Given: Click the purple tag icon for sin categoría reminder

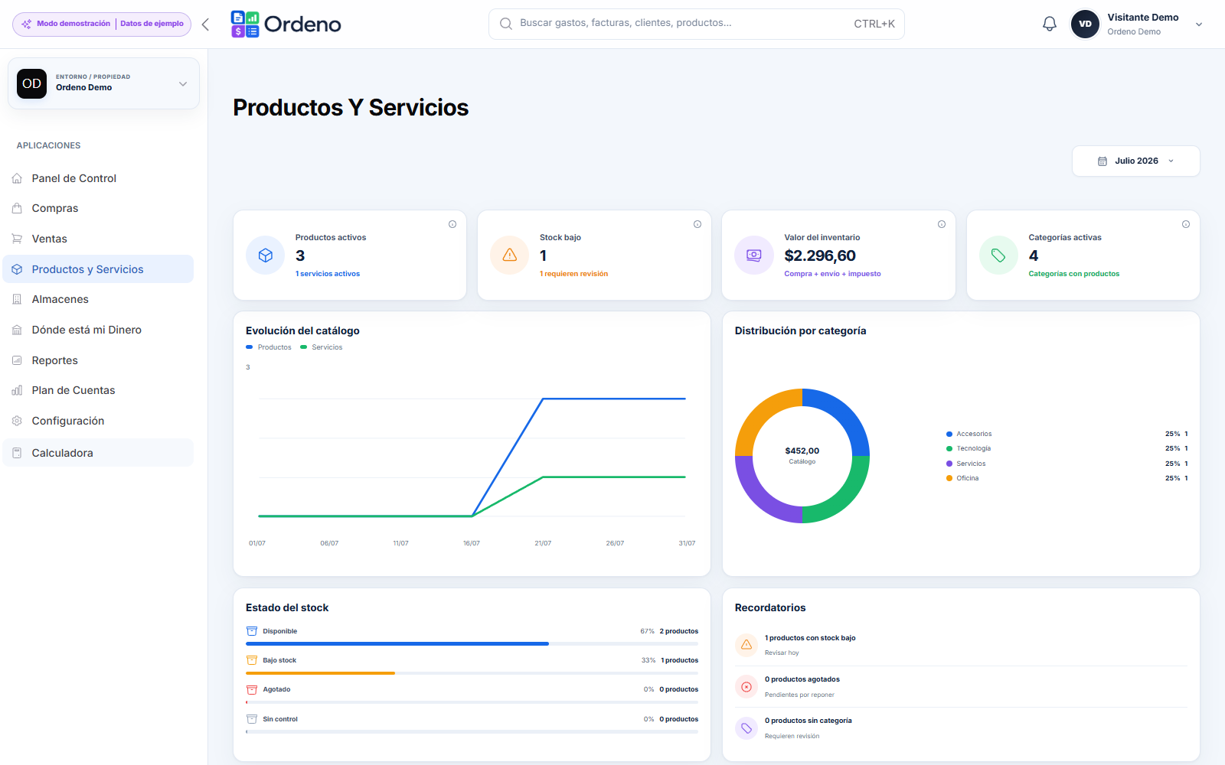Looking at the screenshot, I should pyautogui.click(x=746, y=728).
